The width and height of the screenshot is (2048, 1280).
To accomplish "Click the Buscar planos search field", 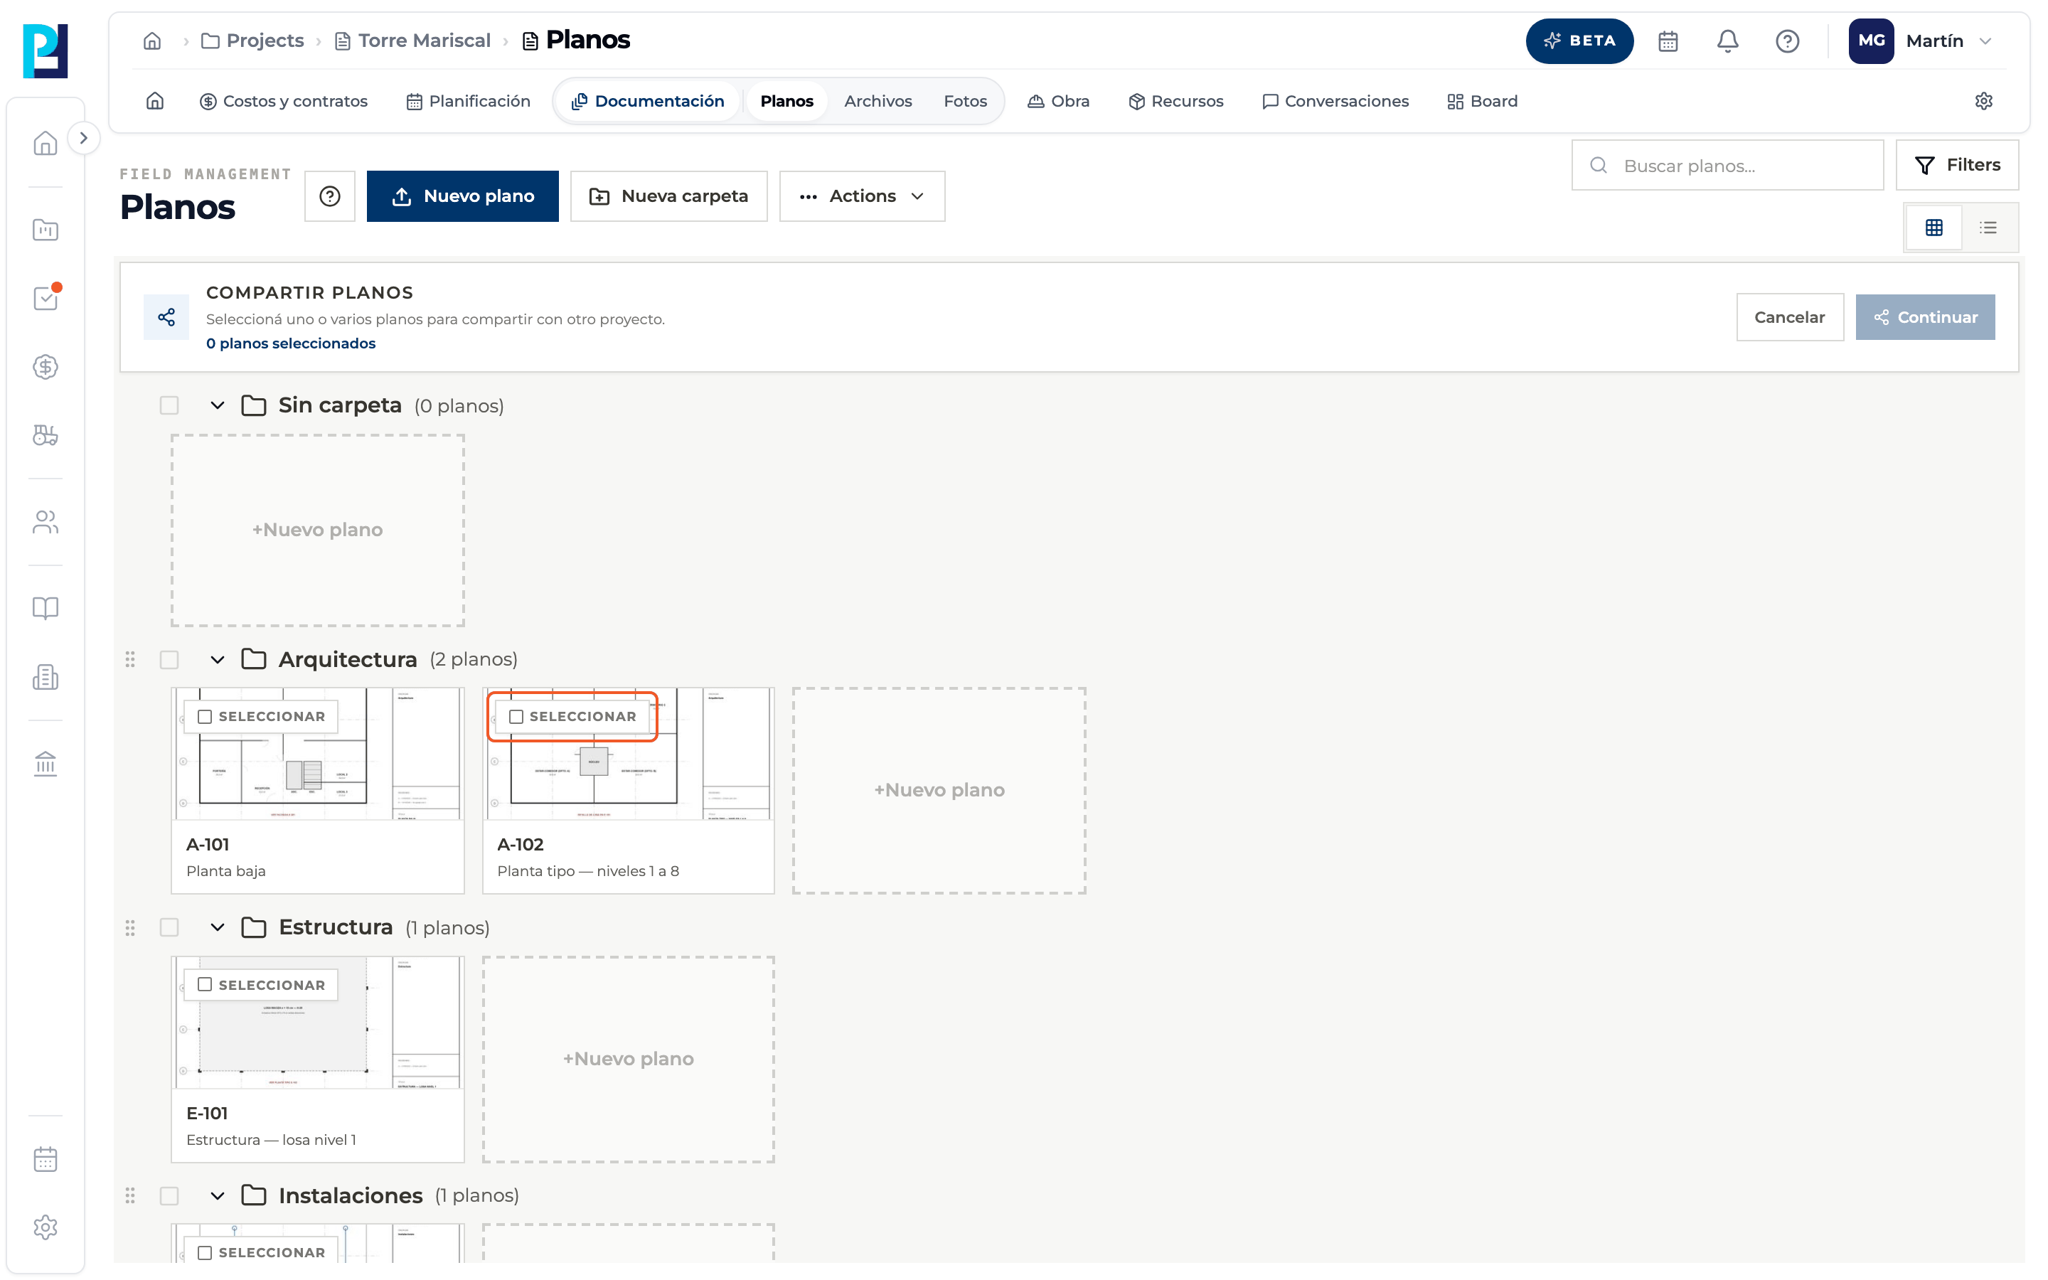I will [1727, 165].
